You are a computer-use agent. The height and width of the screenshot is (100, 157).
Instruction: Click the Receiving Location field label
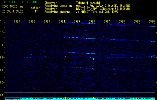[58, 6]
